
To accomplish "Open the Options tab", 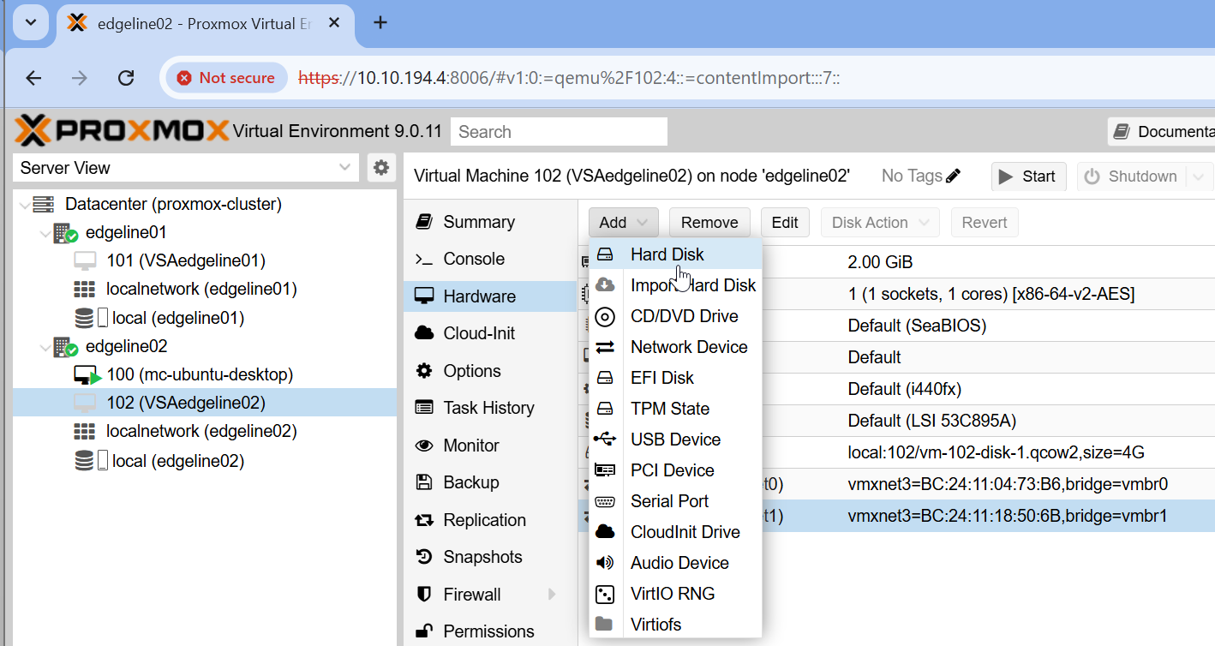I will coord(490,371).
